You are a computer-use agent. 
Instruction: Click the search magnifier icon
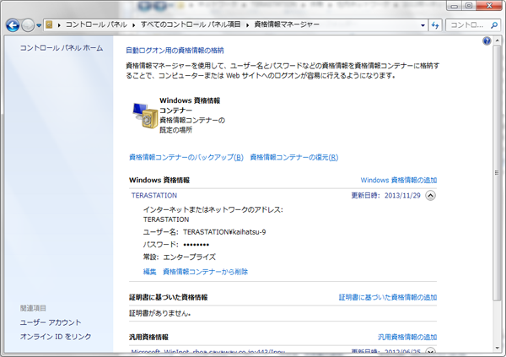click(493, 24)
